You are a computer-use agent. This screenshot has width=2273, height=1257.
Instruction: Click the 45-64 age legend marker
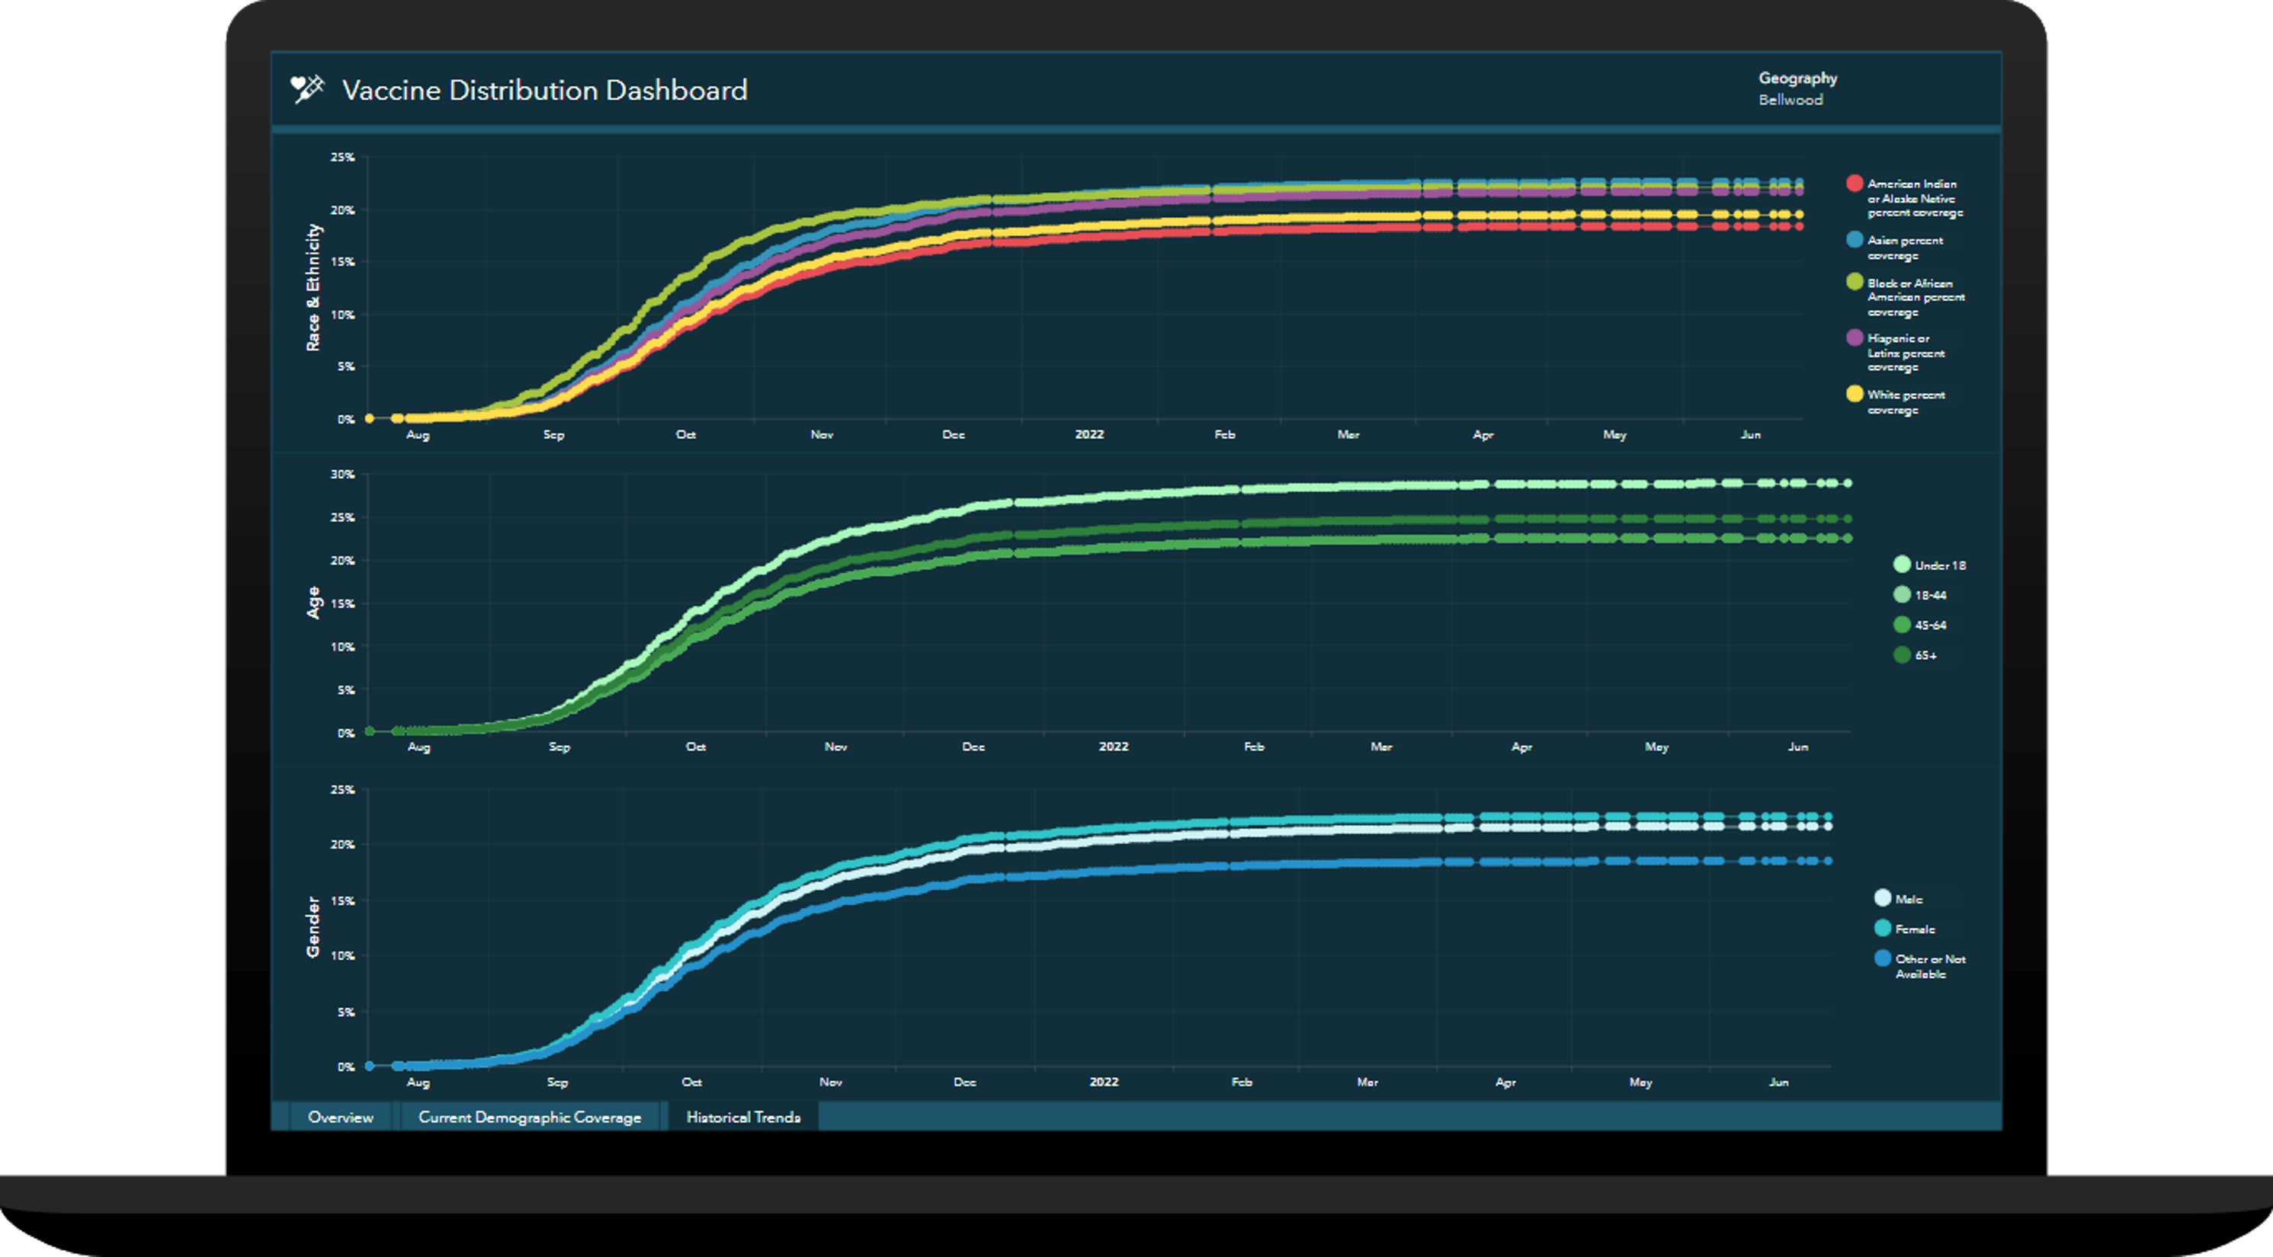[x=1902, y=625]
